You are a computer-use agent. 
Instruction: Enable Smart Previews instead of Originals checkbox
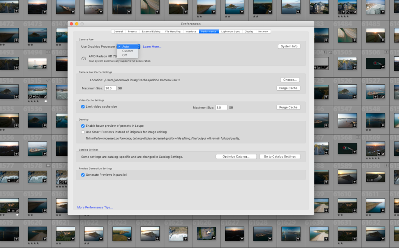click(83, 132)
